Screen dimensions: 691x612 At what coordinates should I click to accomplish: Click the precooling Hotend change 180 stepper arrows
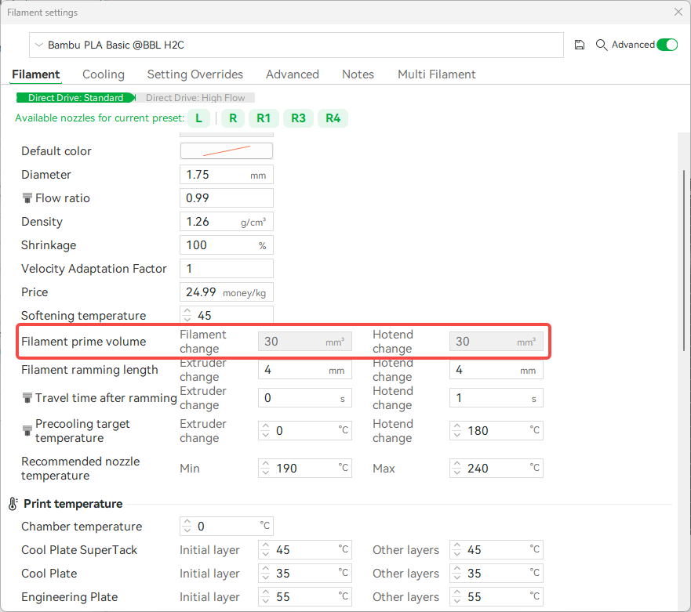457,431
